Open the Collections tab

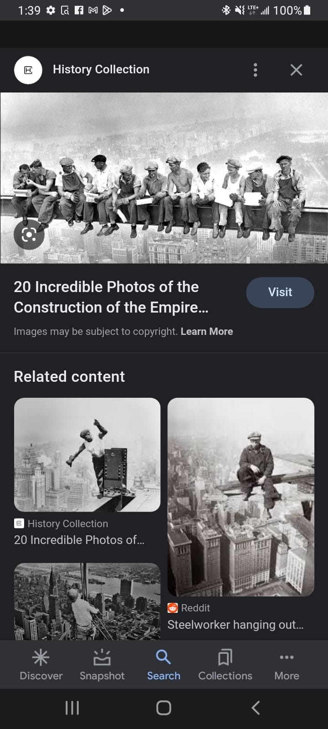click(225, 665)
